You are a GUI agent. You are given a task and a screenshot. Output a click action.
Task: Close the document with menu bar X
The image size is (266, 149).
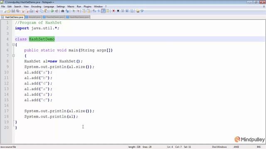pos(264,7)
